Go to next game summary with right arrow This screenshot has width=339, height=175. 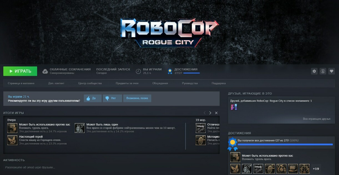click(x=210, y=113)
